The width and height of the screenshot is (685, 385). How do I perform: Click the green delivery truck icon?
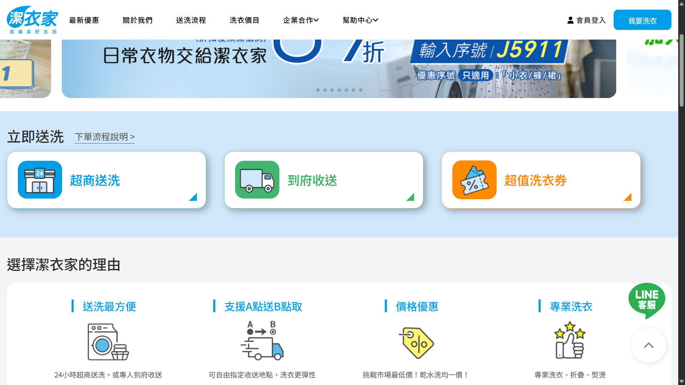click(257, 180)
